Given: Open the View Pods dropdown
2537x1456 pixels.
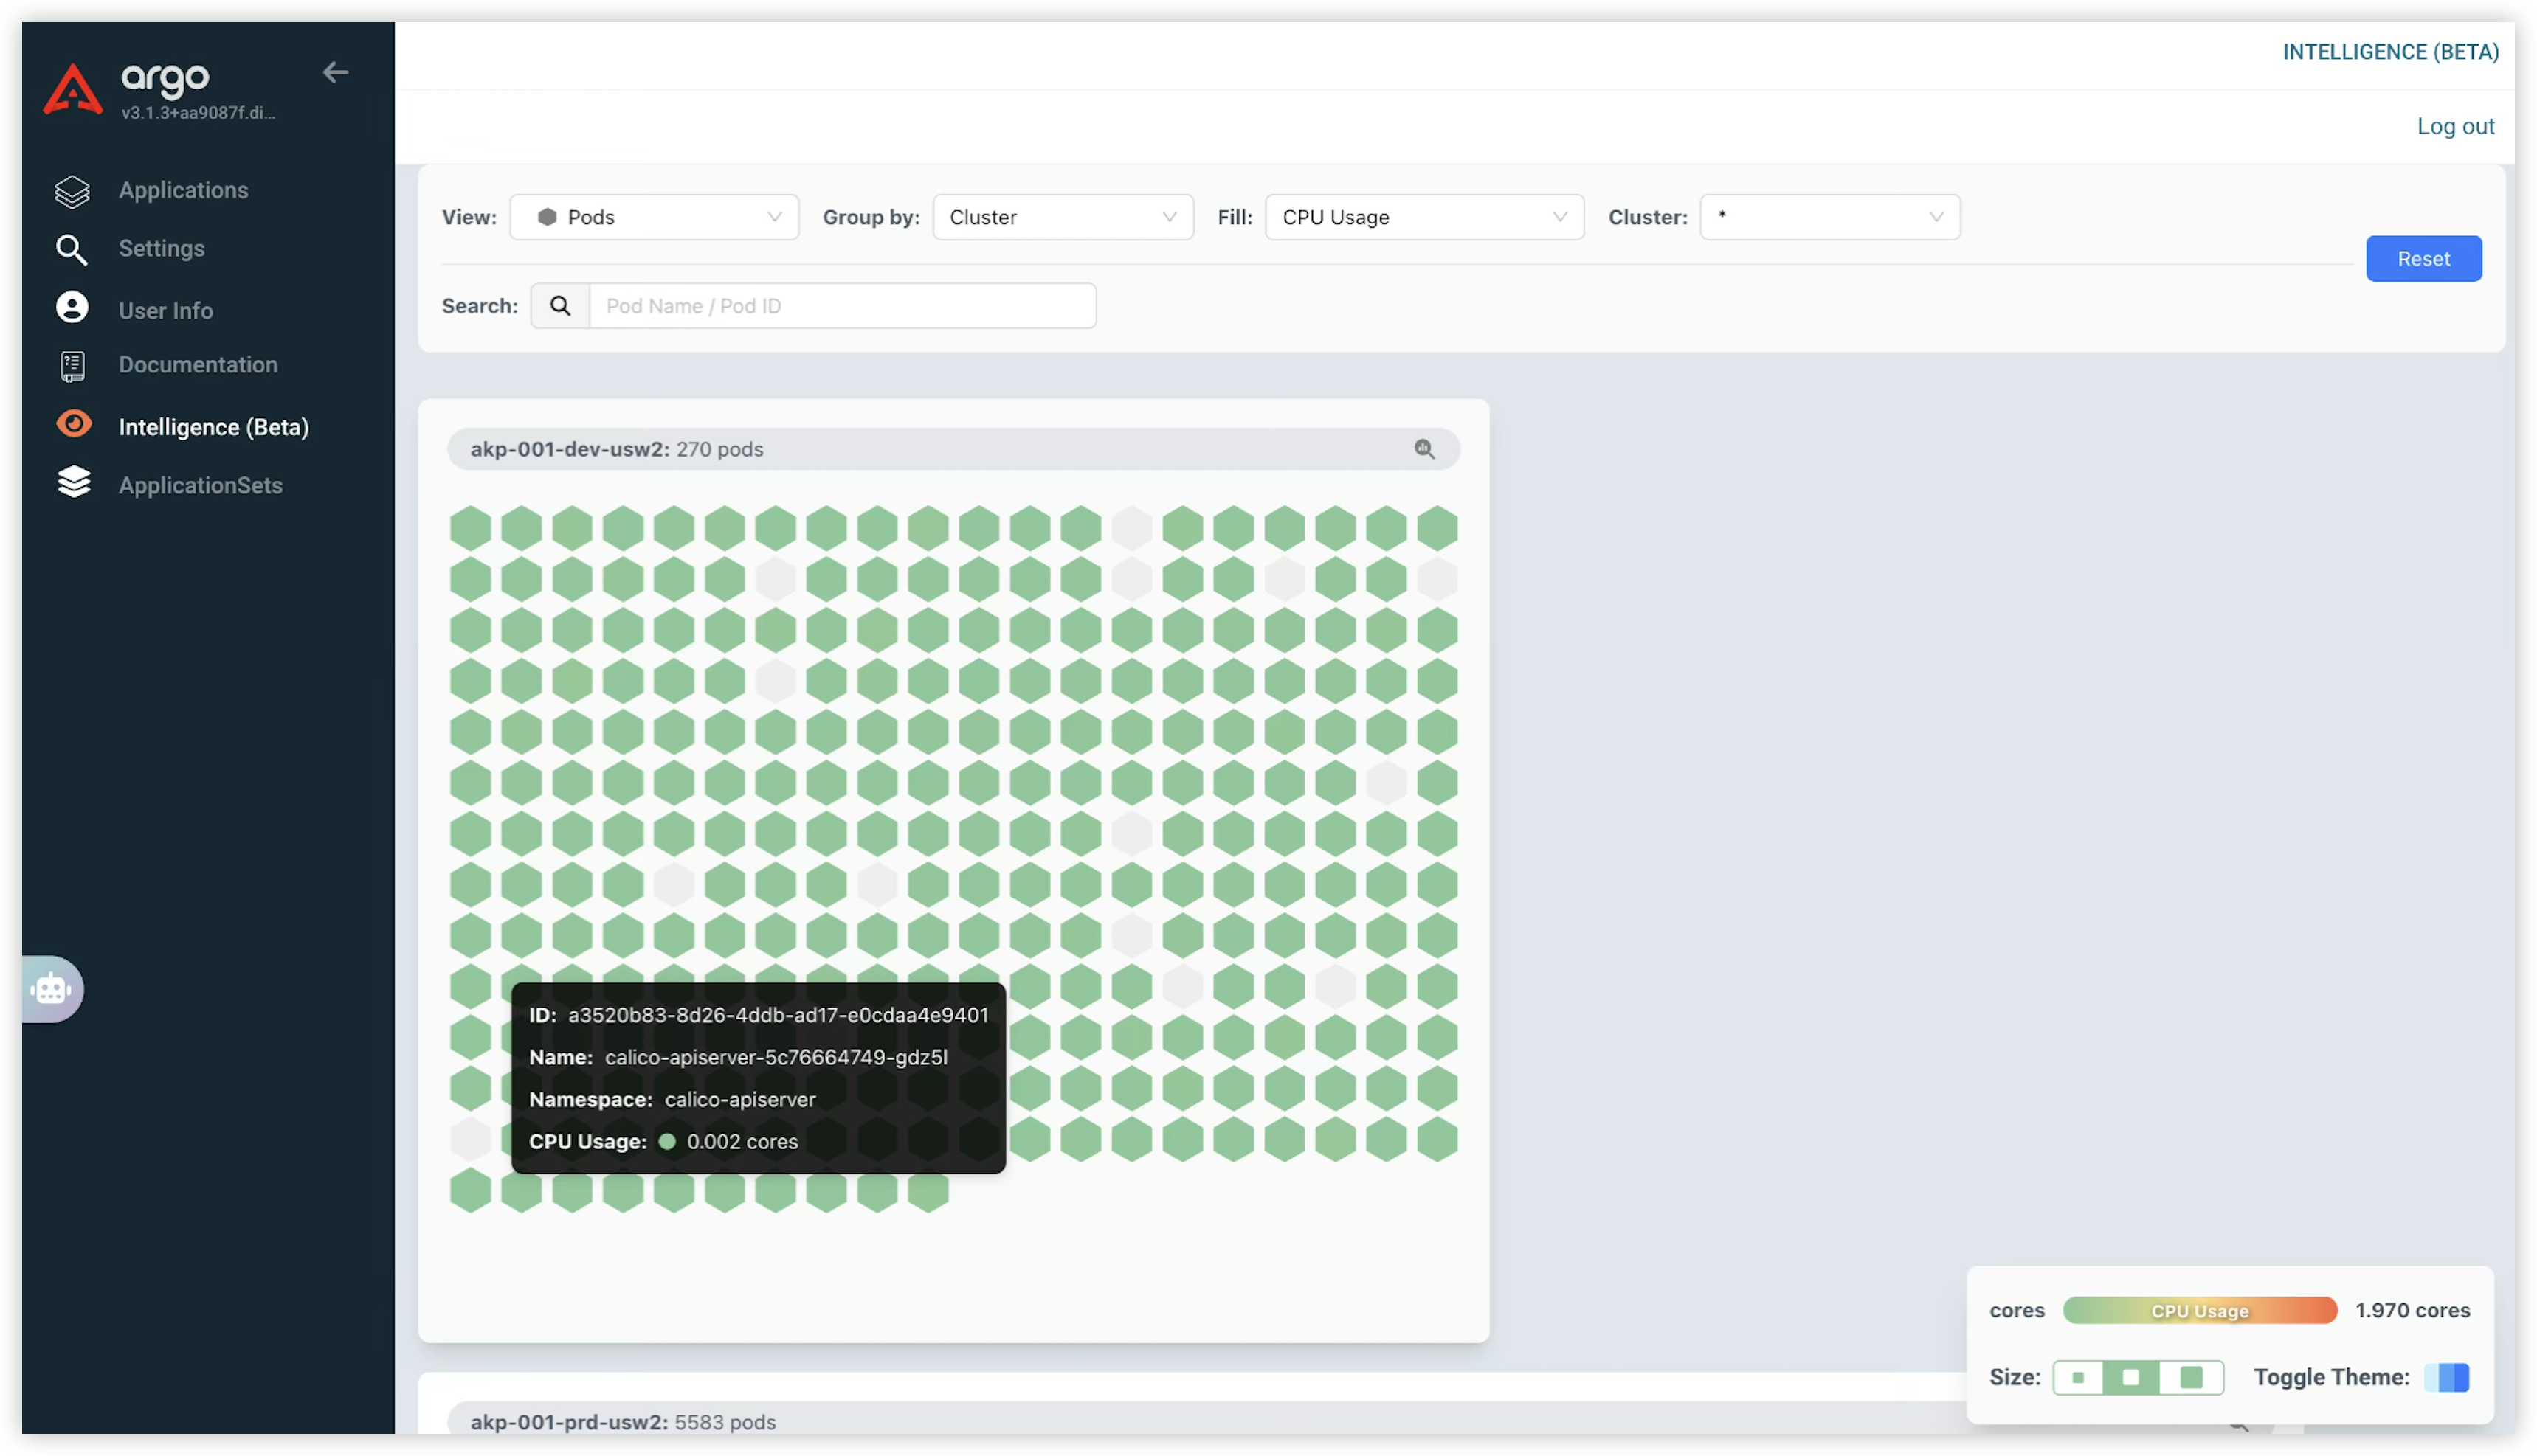Looking at the screenshot, I should (655, 217).
